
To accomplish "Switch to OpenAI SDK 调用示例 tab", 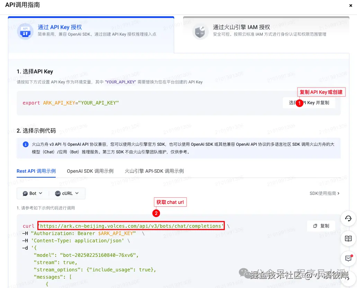I will point(90,171).
